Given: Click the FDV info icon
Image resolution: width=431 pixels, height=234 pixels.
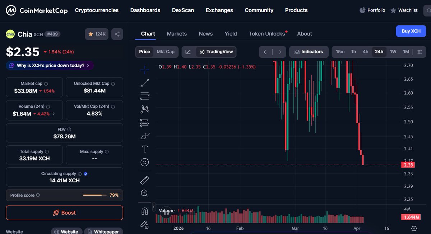Looking at the screenshot, I should tap(69, 129).
